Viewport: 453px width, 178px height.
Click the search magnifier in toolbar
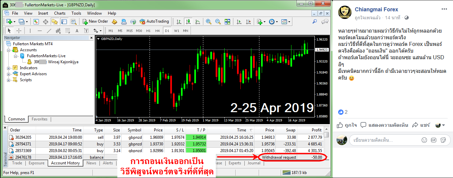coord(314,22)
